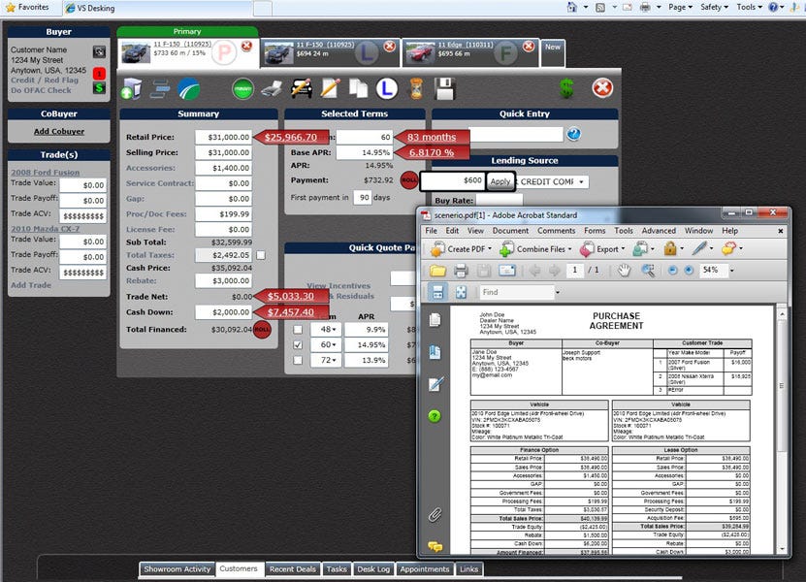Click the red ROLL button beside Payment
This screenshot has height=582, width=806.
(x=409, y=180)
